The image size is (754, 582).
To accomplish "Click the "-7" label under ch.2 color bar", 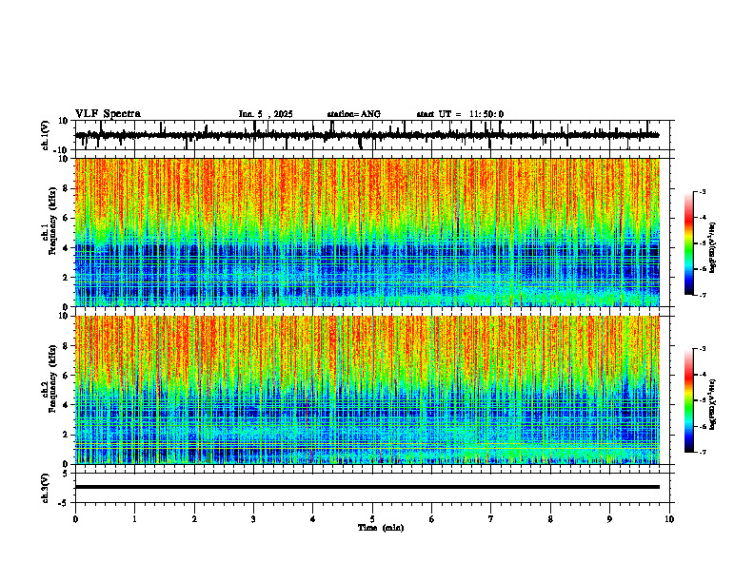I will click(x=703, y=452).
